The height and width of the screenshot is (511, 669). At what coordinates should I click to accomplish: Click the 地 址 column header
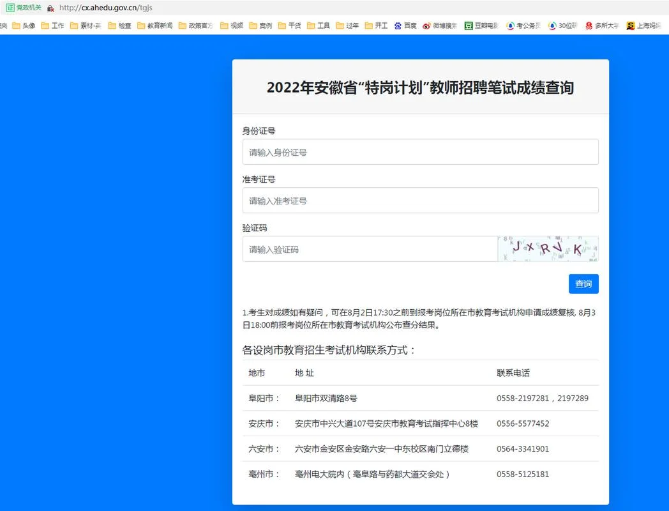click(304, 372)
